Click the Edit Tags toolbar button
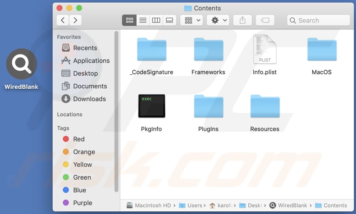 click(265, 20)
